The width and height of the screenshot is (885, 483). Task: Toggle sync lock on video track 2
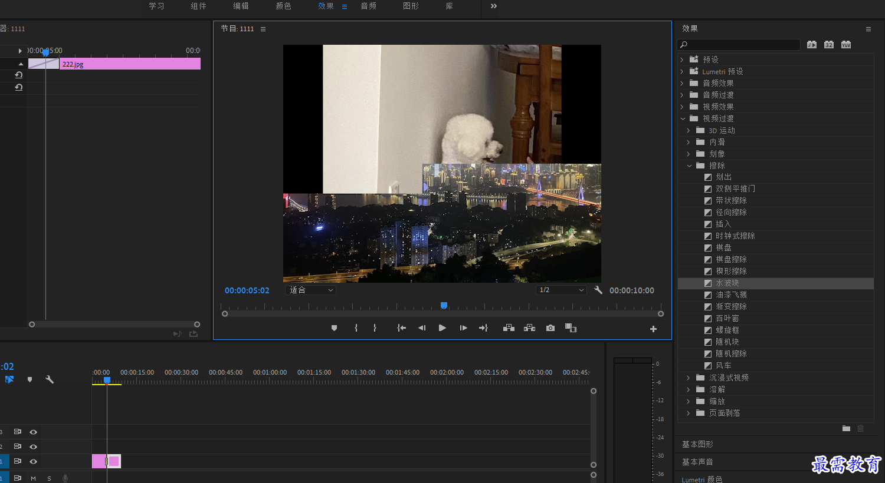(x=18, y=446)
